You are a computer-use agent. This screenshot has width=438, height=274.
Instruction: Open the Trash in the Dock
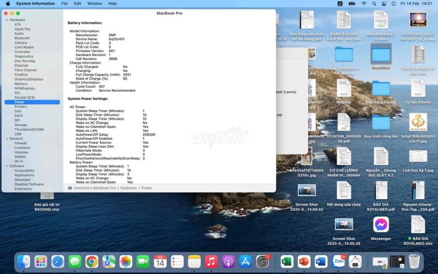point(414,262)
